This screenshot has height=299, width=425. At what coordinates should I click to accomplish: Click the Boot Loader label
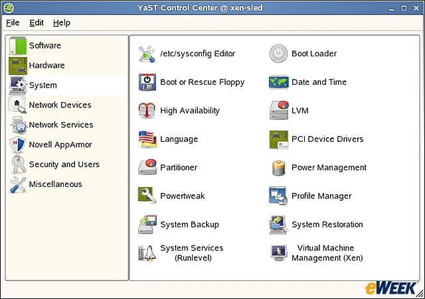coord(314,54)
